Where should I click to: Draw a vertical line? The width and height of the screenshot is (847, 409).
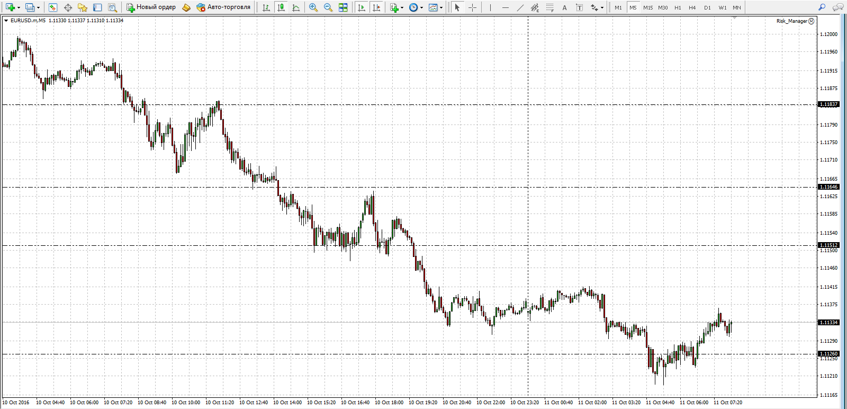pyautogui.click(x=491, y=7)
